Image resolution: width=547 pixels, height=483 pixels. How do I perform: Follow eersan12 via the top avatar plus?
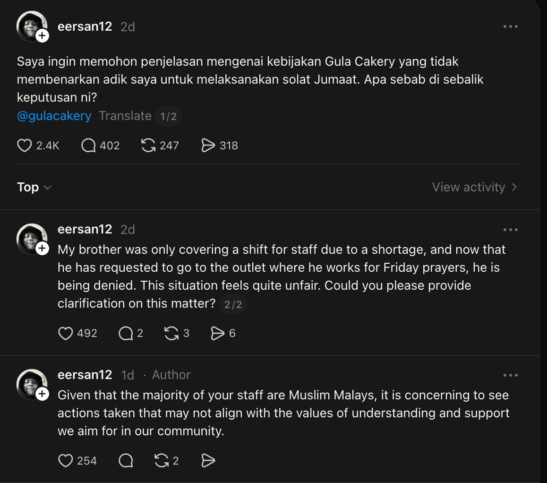tap(42, 35)
